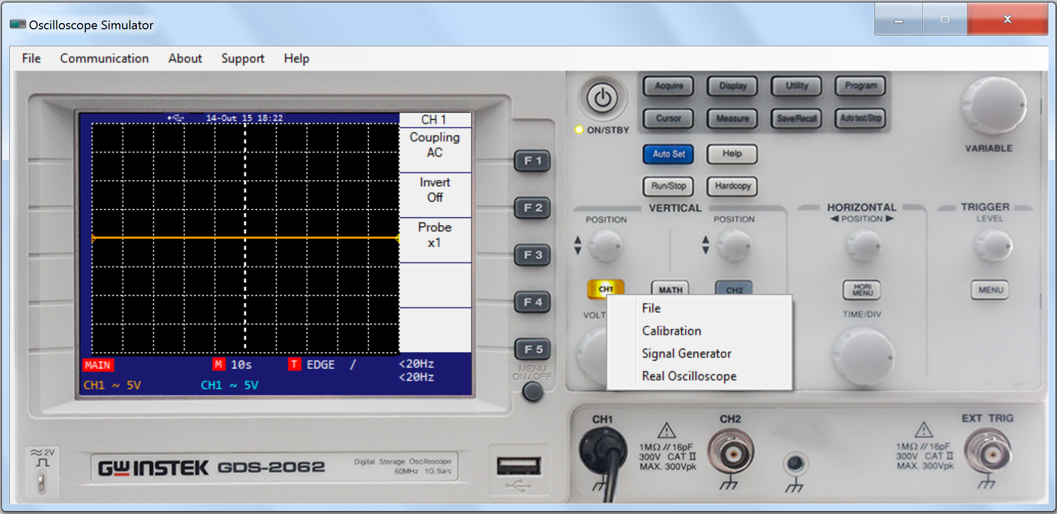The height and width of the screenshot is (514, 1057).
Task: Open the Support menu
Action: tap(243, 59)
